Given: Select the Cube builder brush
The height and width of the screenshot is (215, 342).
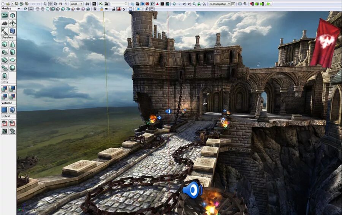Looking at the screenshot, I should point(5,44).
